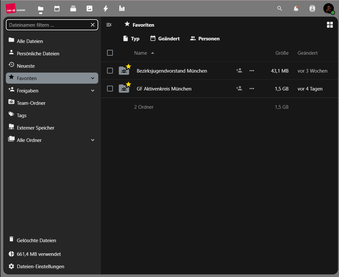The height and width of the screenshot is (277, 339).
Task: Go to Persönliche Dateien
Action: 52,53
